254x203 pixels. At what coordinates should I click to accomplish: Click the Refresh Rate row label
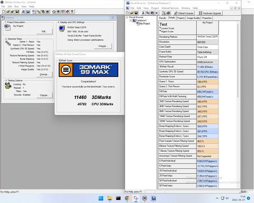click(x=177, y=57)
